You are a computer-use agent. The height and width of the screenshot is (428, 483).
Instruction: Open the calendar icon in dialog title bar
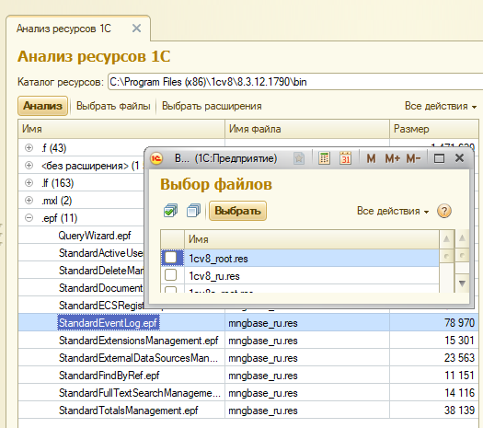346,158
